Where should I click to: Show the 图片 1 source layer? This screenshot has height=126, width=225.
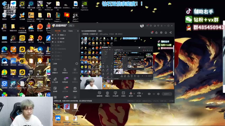(53, 45)
